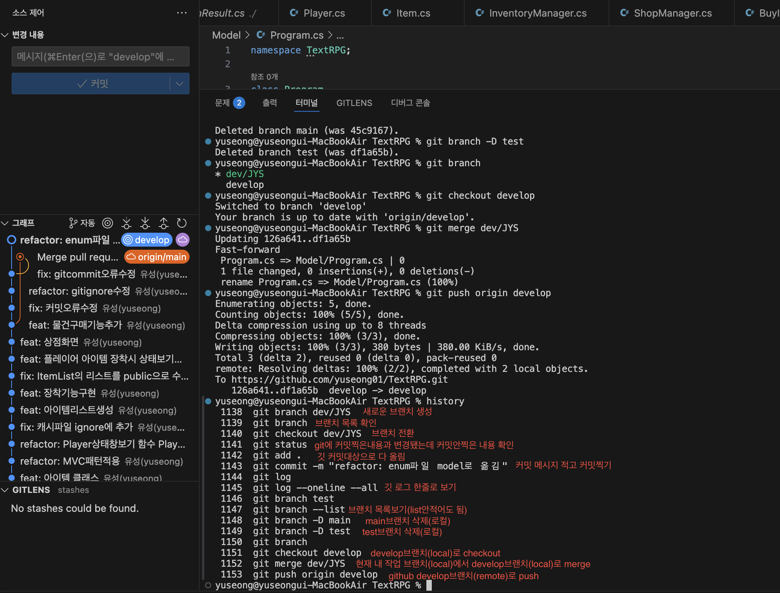Click the push icon in the graph toolbar
Viewport: 780px width, 593px height.
click(x=164, y=223)
